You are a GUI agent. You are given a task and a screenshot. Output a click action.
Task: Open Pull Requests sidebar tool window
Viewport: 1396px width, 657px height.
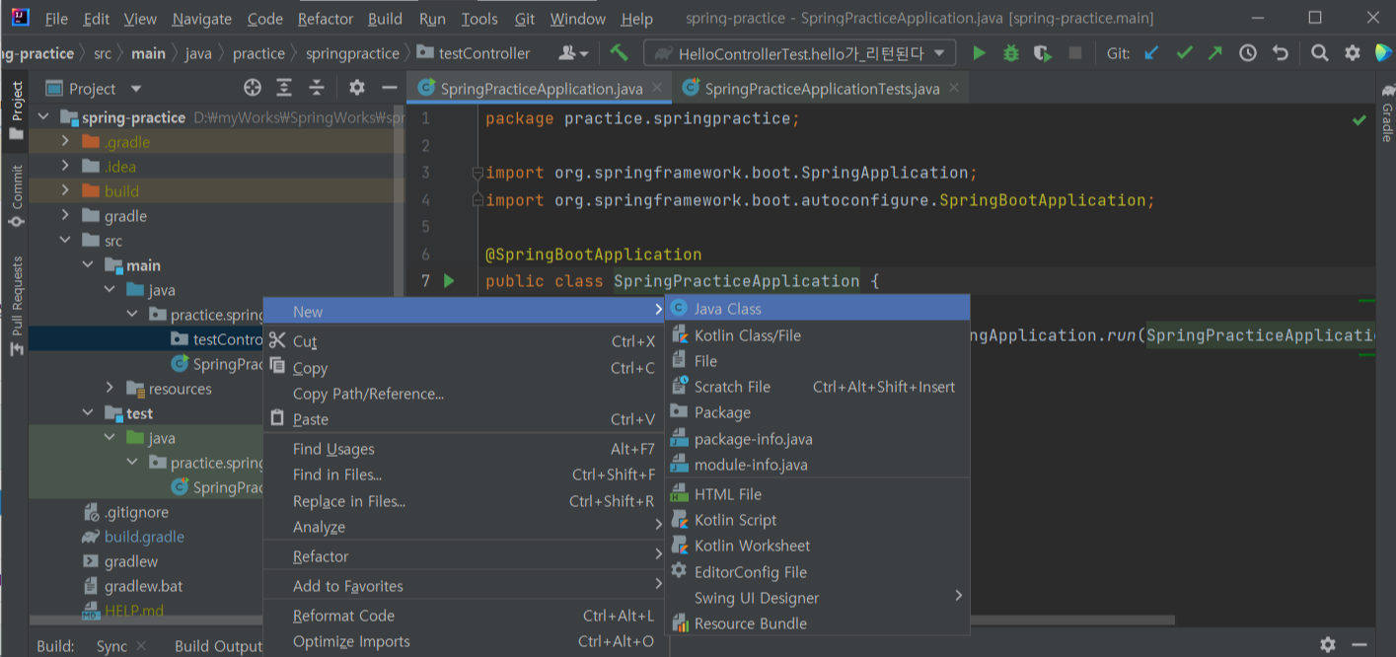(x=16, y=308)
